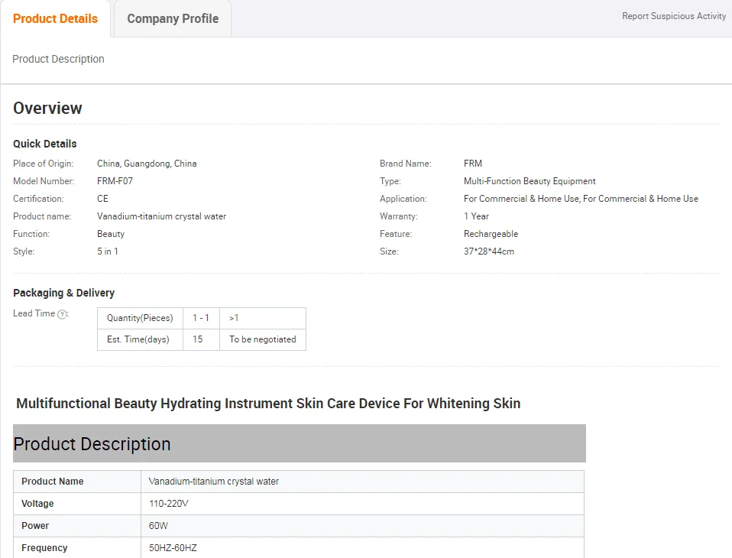Select the Size value 37*28*44cm

point(489,251)
